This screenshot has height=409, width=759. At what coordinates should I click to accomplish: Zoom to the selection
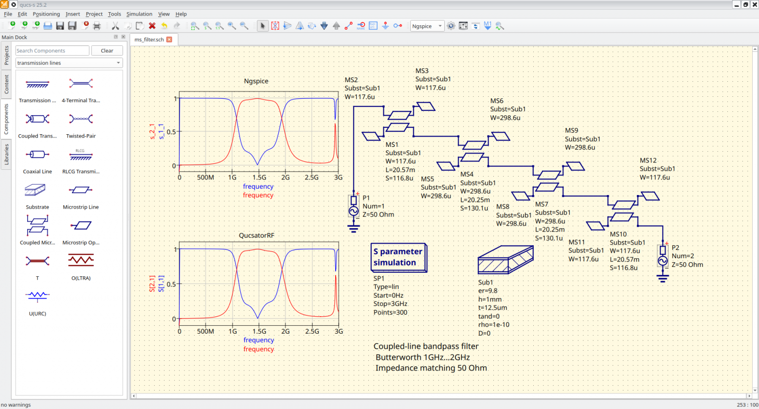pyautogui.click(x=207, y=26)
